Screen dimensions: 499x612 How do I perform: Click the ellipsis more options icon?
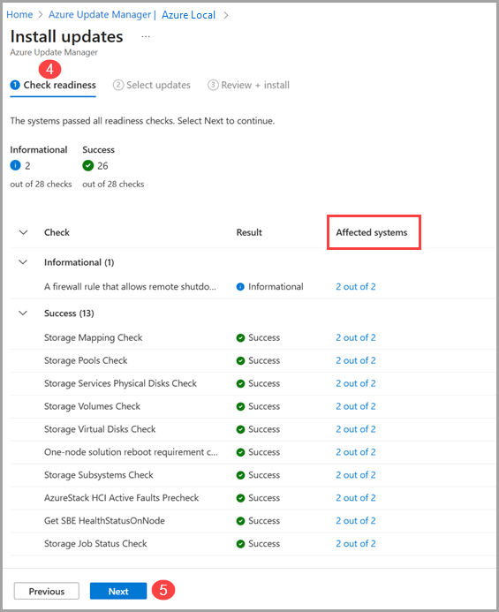pos(146,37)
